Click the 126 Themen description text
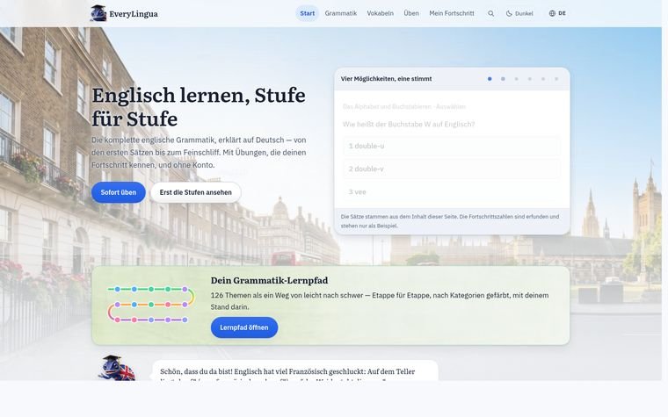668x417 pixels. coord(380,301)
